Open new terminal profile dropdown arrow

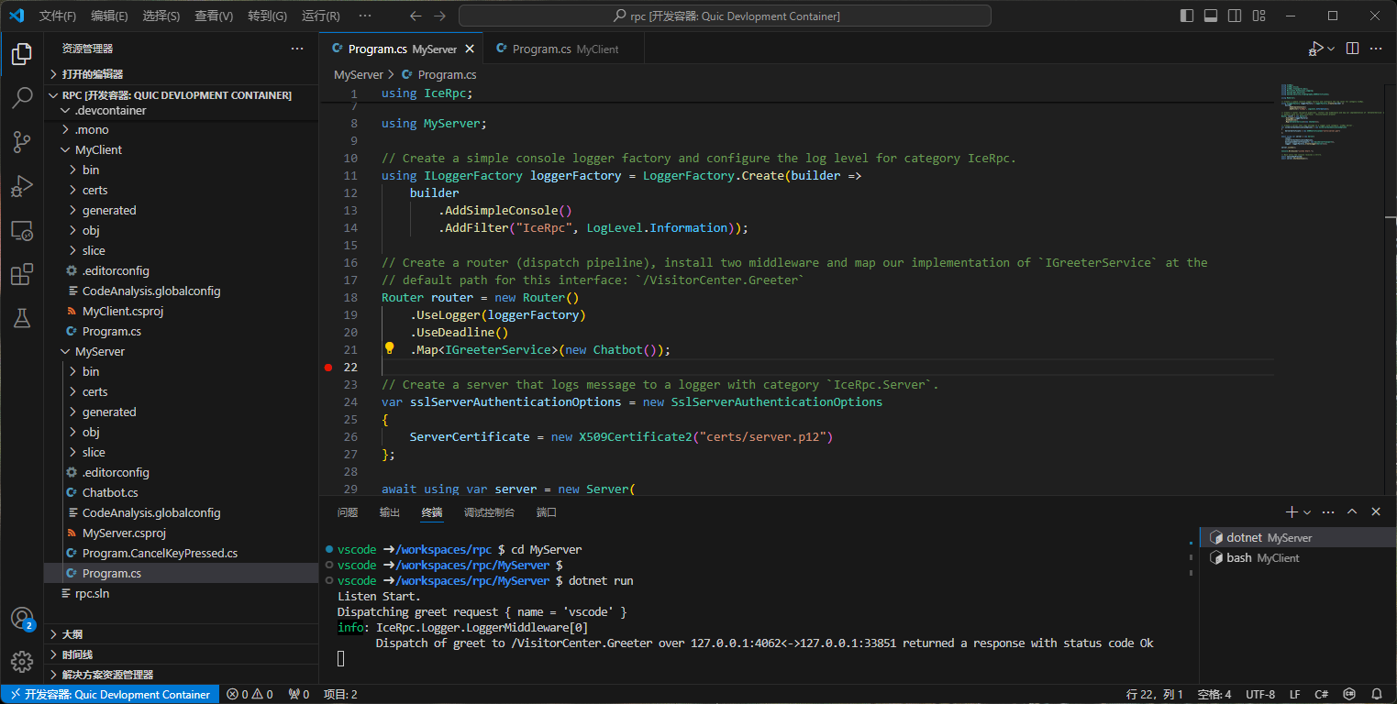click(1307, 512)
